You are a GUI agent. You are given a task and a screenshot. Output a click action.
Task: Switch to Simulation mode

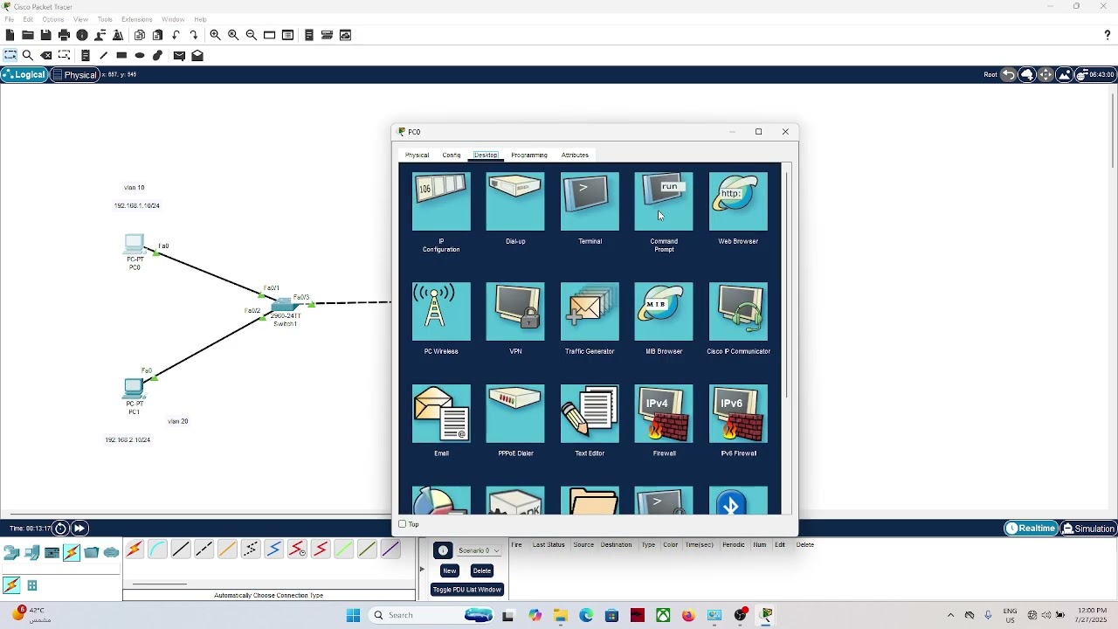(1088, 528)
